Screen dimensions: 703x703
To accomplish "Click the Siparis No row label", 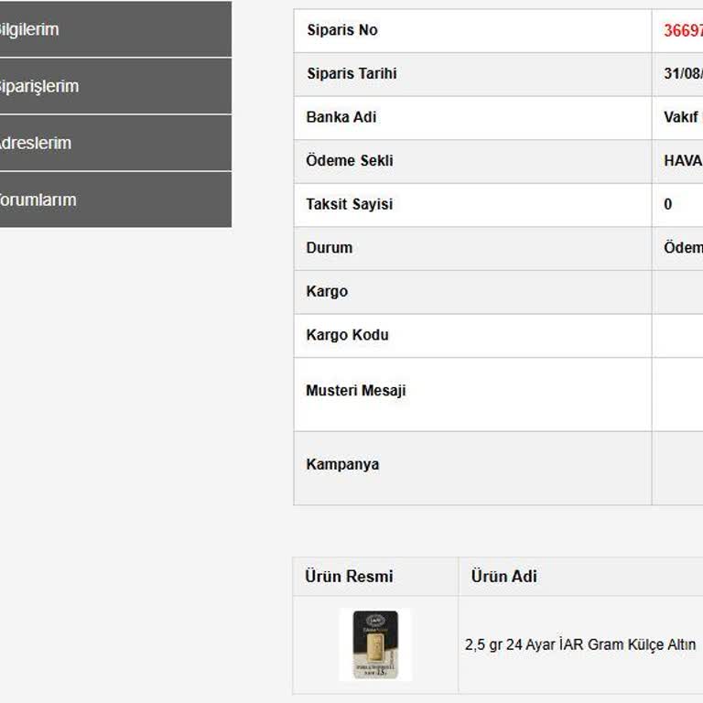I will [x=341, y=30].
